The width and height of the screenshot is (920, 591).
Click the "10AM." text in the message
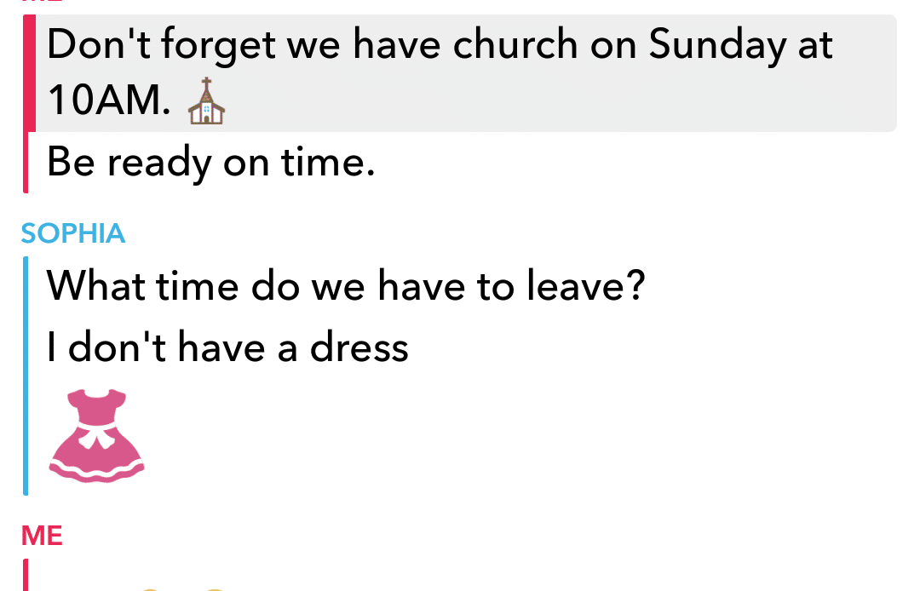coord(108,100)
